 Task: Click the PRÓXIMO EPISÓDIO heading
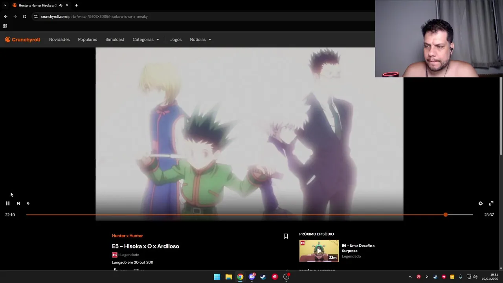coord(316,234)
